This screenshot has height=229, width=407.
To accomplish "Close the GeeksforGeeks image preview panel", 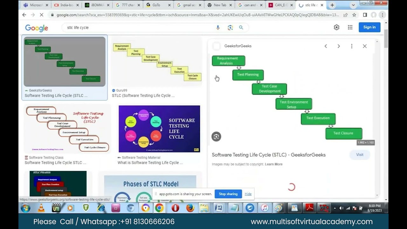I will click(365, 46).
